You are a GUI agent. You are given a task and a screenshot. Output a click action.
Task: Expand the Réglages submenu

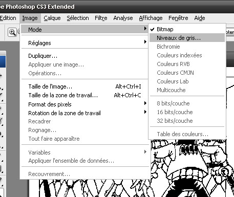click(x=84, y=43)
